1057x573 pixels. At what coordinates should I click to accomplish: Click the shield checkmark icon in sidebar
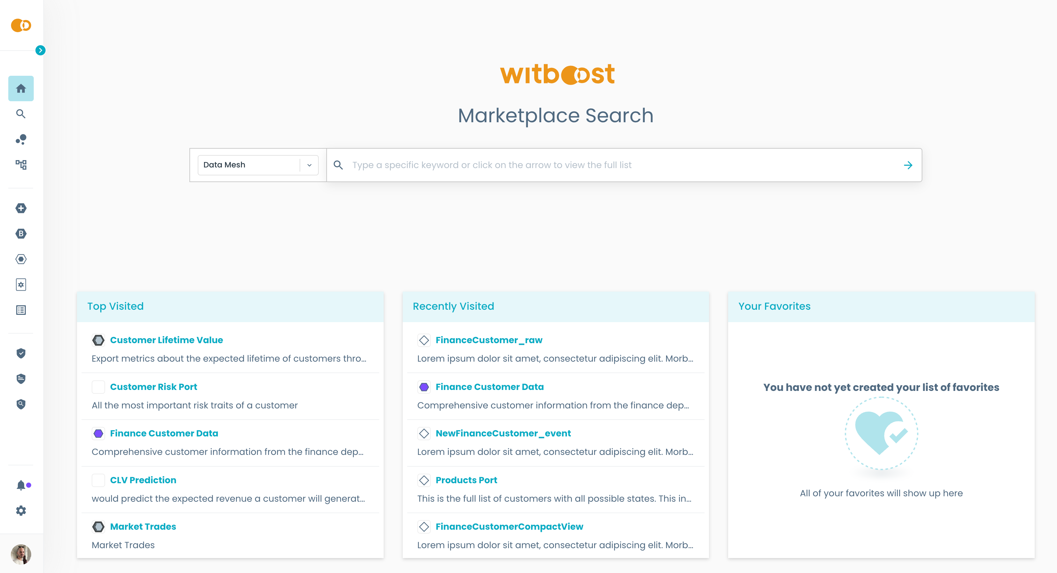21,353
